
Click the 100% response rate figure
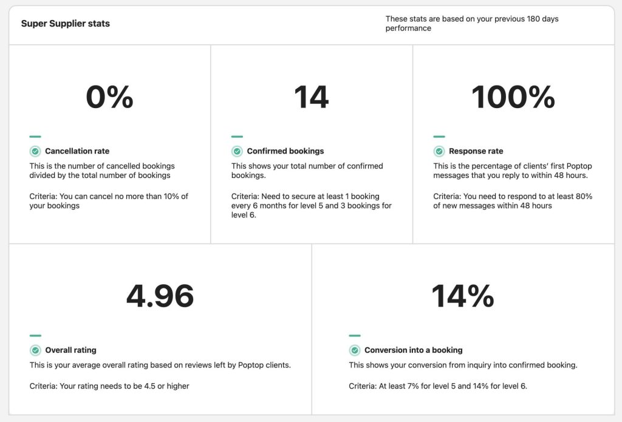(x=513, y=97)
